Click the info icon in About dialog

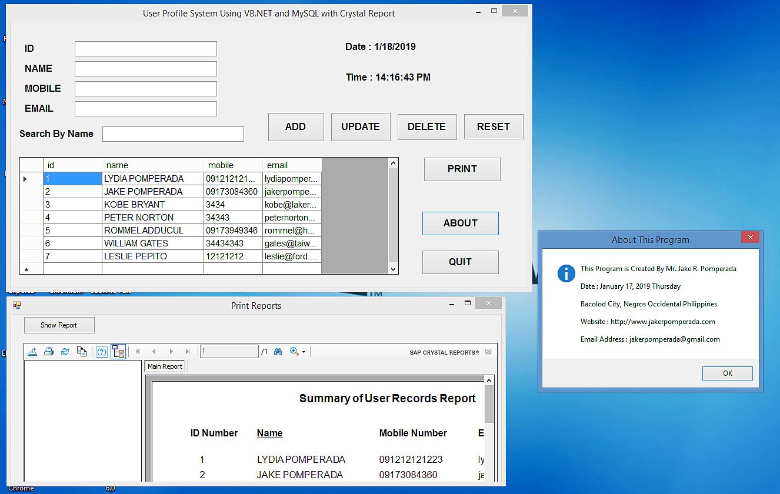pyautogui.click(x=566, y=273)
